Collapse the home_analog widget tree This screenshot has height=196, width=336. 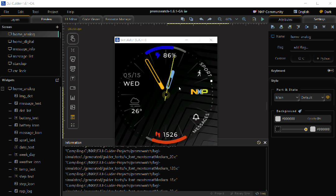click(2, 89)
